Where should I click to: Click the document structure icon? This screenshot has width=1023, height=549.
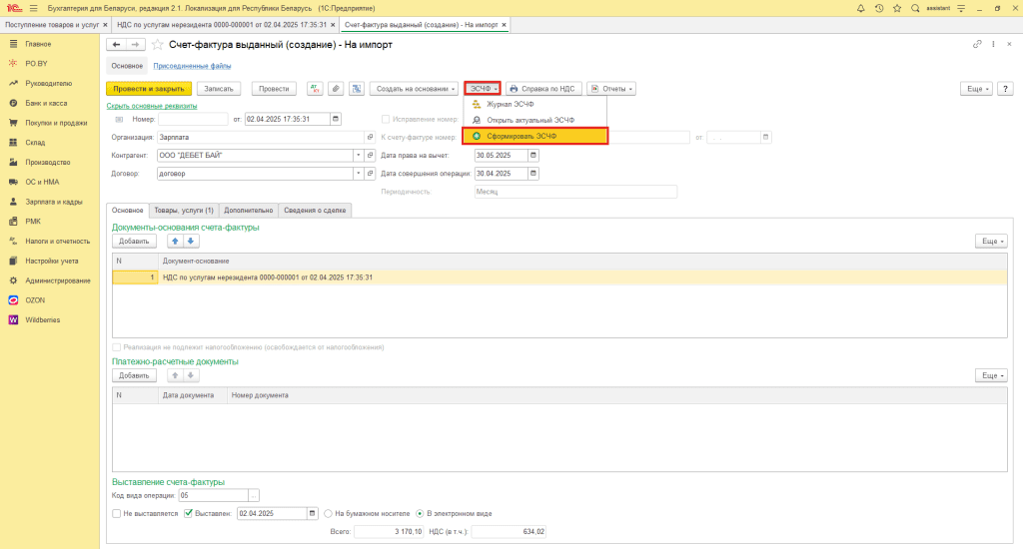(357, 89)
